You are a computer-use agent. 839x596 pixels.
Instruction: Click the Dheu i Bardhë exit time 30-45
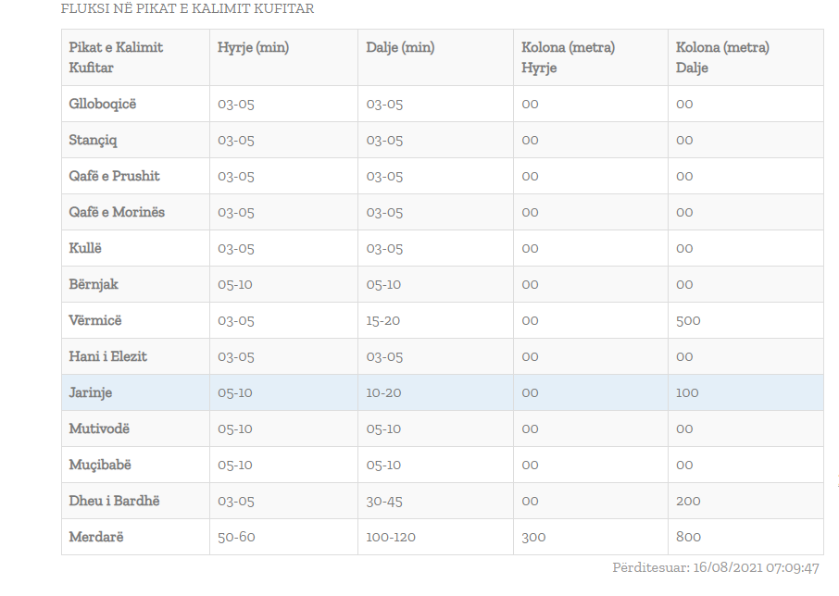click(x=384, y=502)
